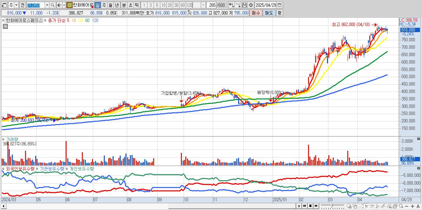422x210 pixels.
Task: Click the bar count field showing 265
Action: tap(211, 5)
